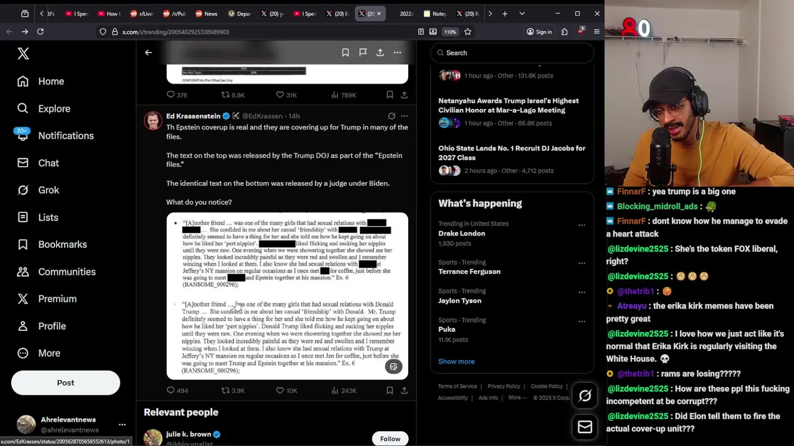
Task: Go to Home in sidebar
Action: (41, 81)
